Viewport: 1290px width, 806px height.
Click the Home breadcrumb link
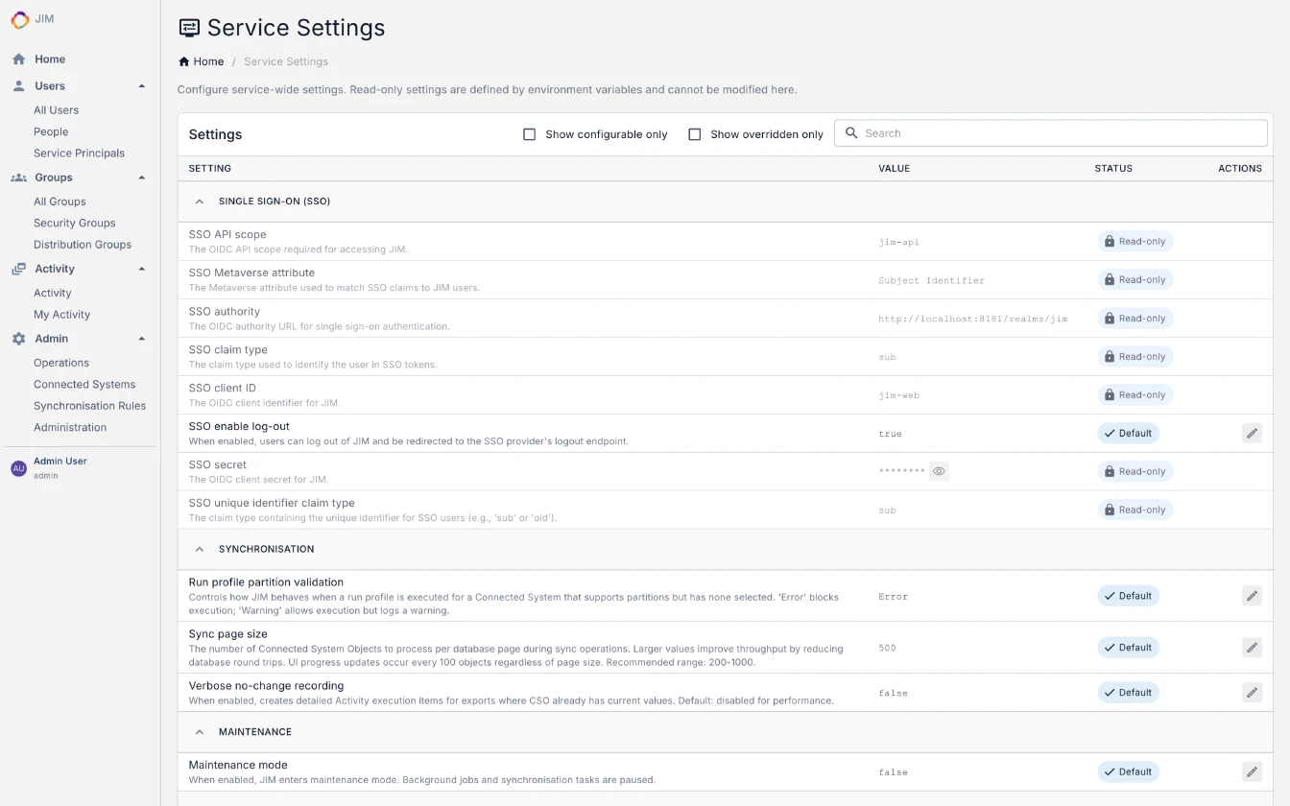point(201,60)
